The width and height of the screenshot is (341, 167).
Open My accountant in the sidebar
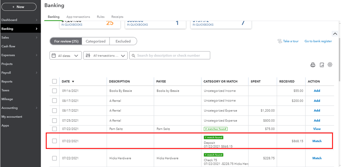click(x=12, y=117)
